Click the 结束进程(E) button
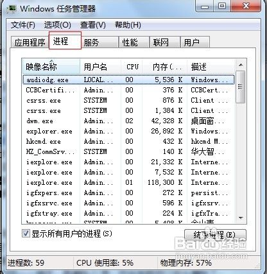This screenshot has width=267, height=274. (215, 235)
